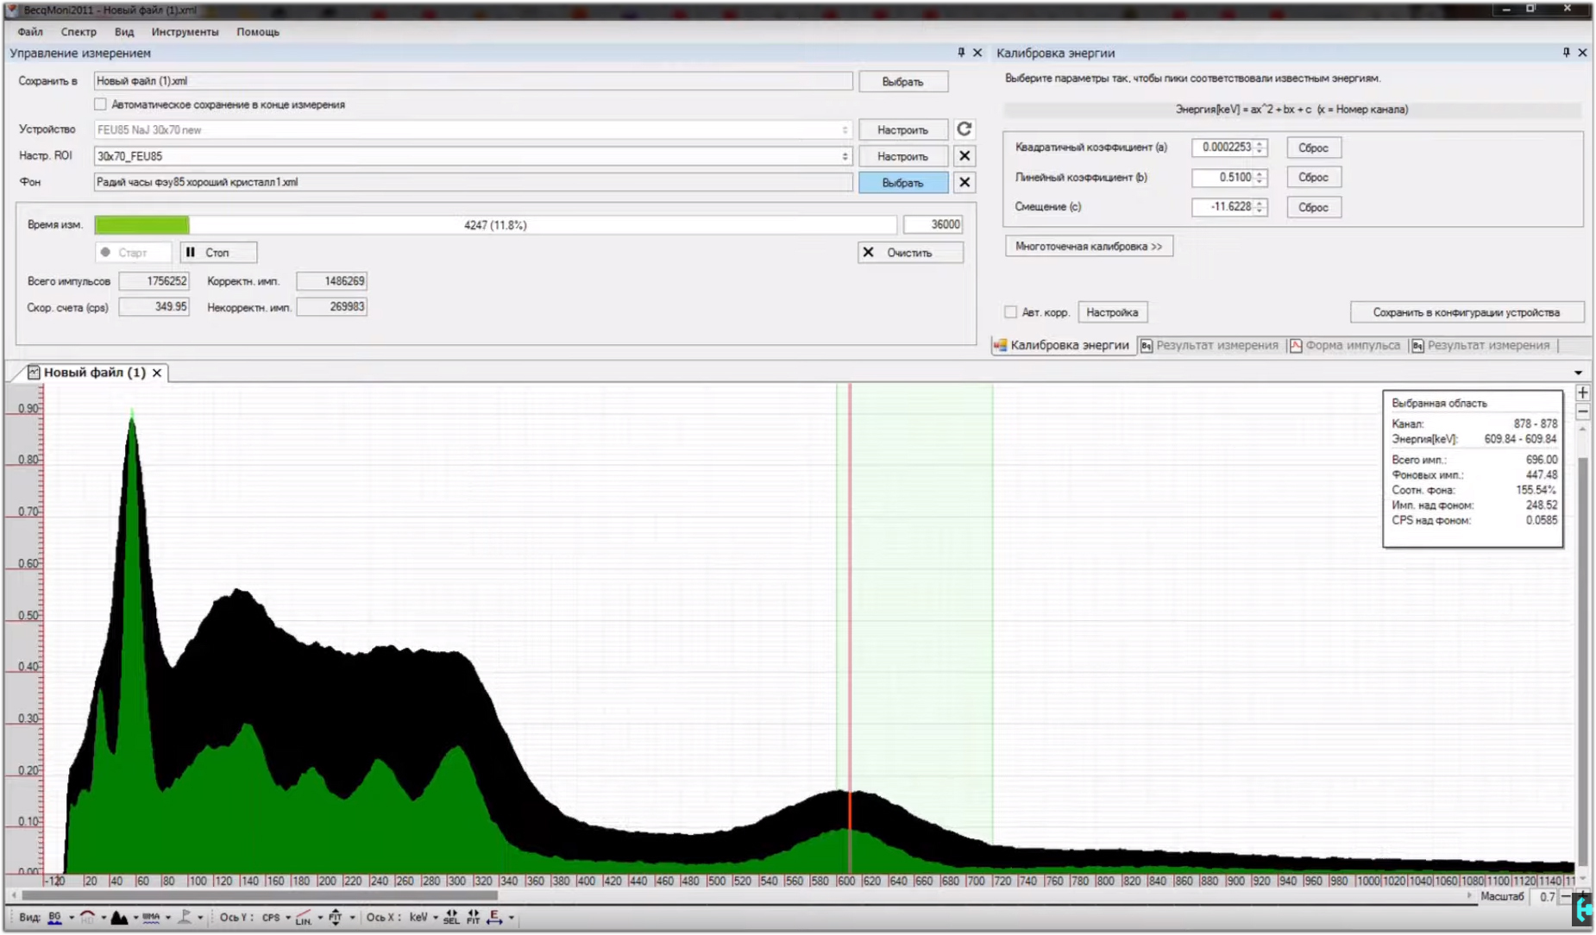
Task: Enable automatic save at measurement end
Action: [x=101, y=104]
